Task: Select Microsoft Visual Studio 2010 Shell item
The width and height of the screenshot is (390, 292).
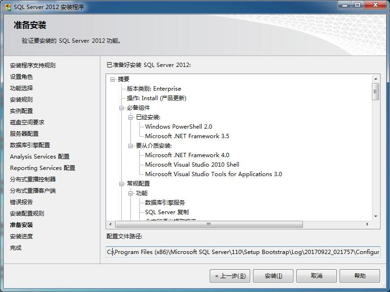Action: (192, 165)
